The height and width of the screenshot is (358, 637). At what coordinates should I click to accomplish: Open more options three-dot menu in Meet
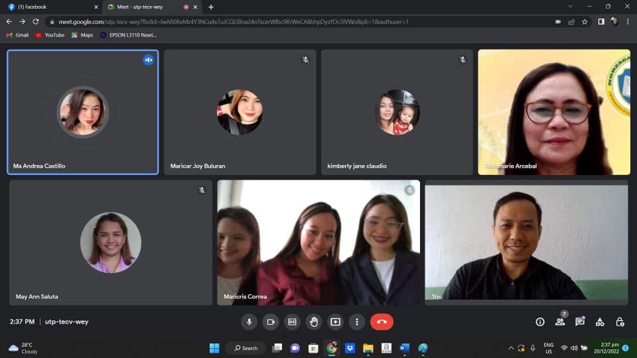[x=357, y=322]
